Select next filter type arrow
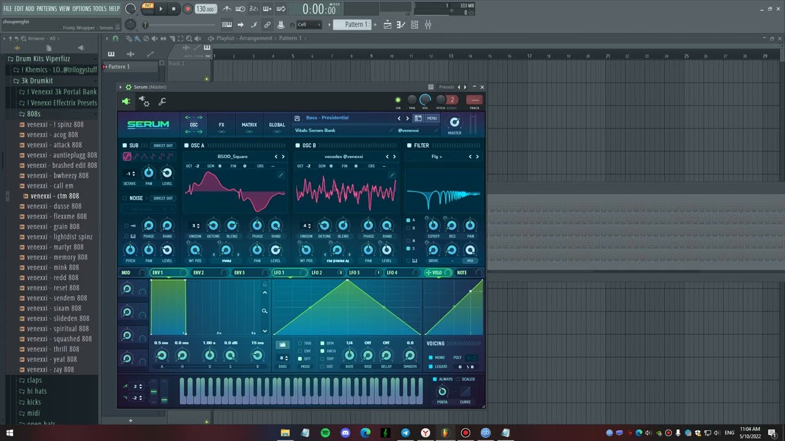Viewport: 785px width, 441px height. (477, 157)
